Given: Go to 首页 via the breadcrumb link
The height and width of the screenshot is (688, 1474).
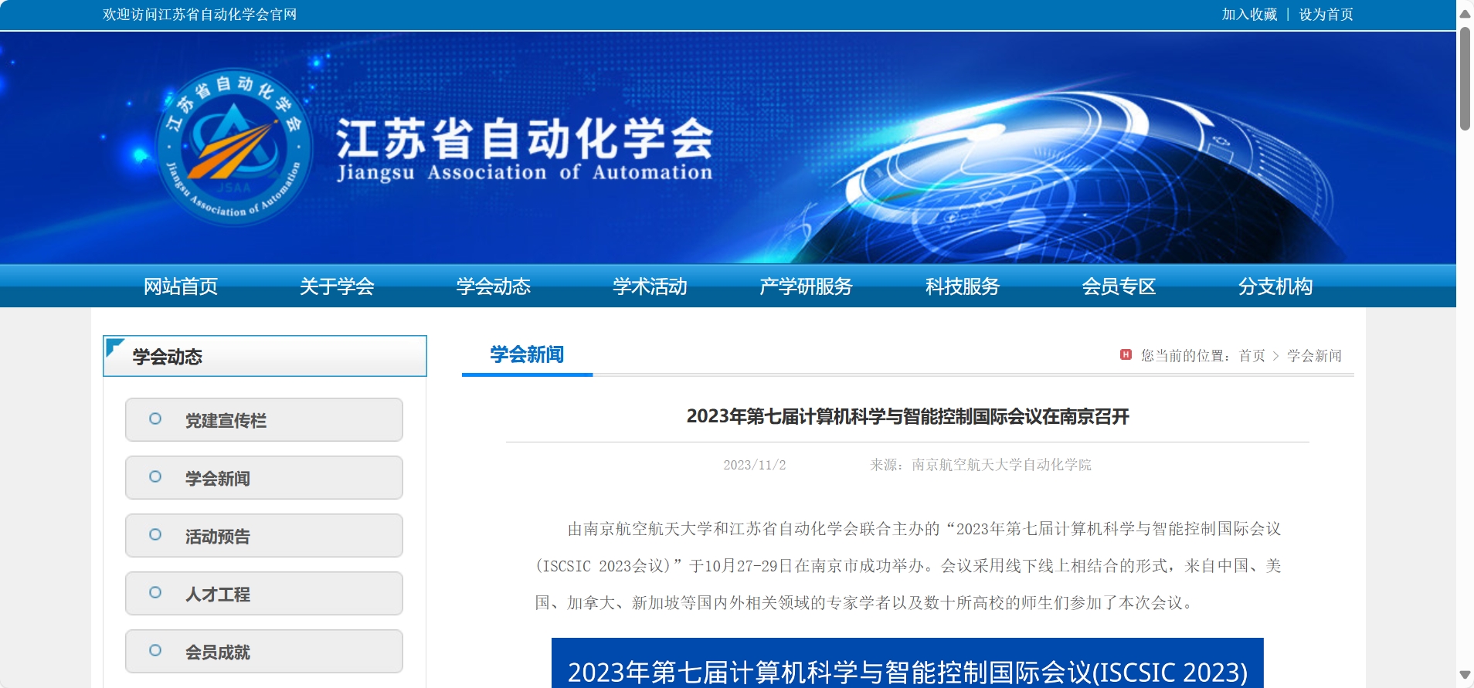Looking at the screenshot, I should (x=1252, y=355).
